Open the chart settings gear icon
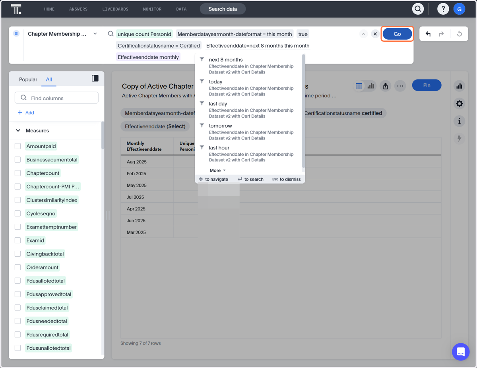The width and height of the screenshot is (477, 368). [x=460, y=104]
